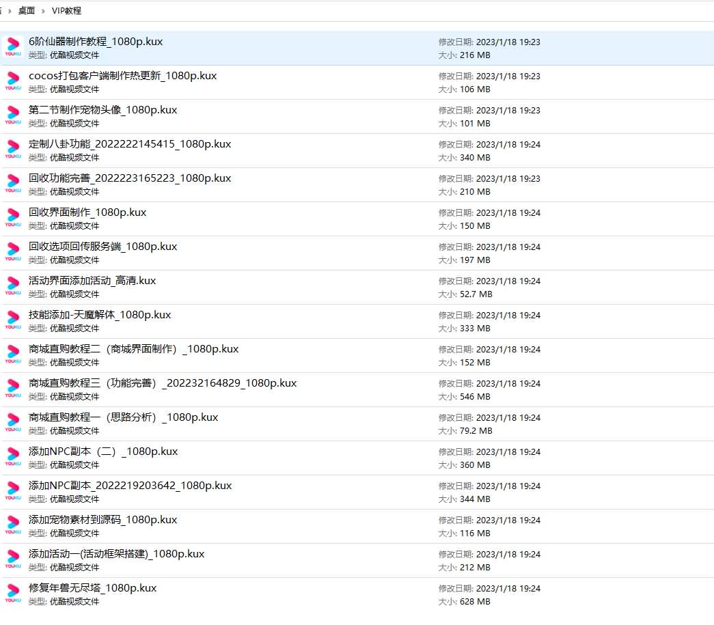
Task: Select file name 商城直购教程三（功能完善）
Action: click(x=163, y=383)
